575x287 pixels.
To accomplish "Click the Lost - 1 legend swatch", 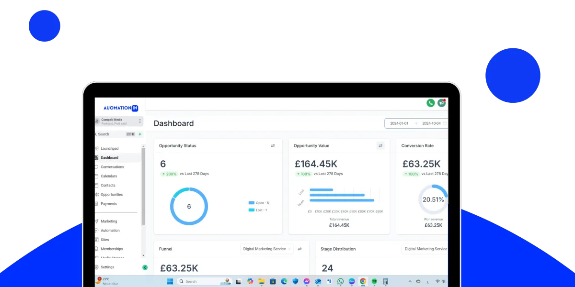I will [252, 210].
